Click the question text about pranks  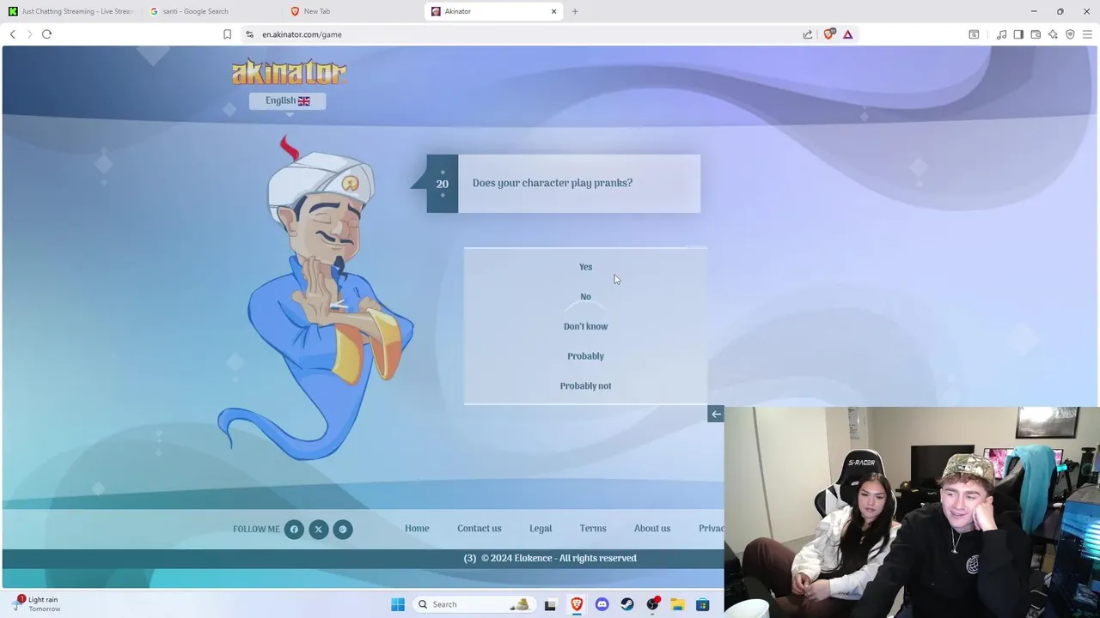click(x=553, y=183)
